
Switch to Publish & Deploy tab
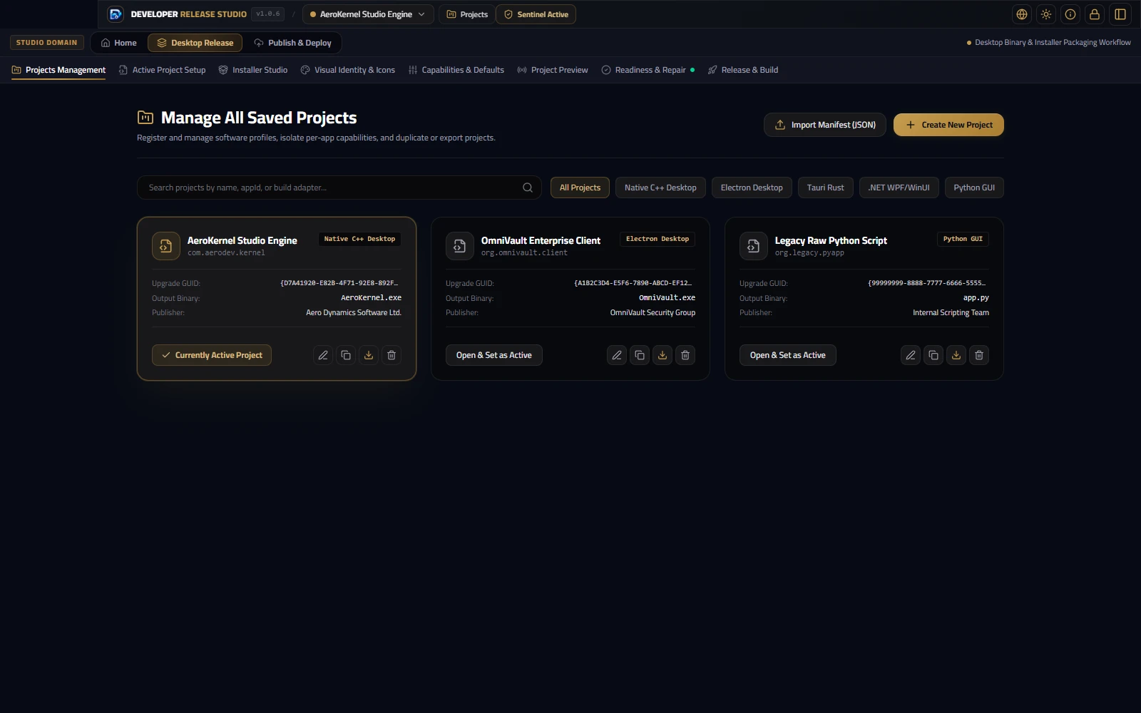(293, 43)
